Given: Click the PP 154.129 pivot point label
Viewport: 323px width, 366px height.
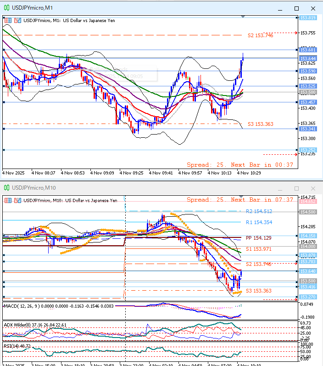Looking at the screenshot, I should tap(259, 238).
